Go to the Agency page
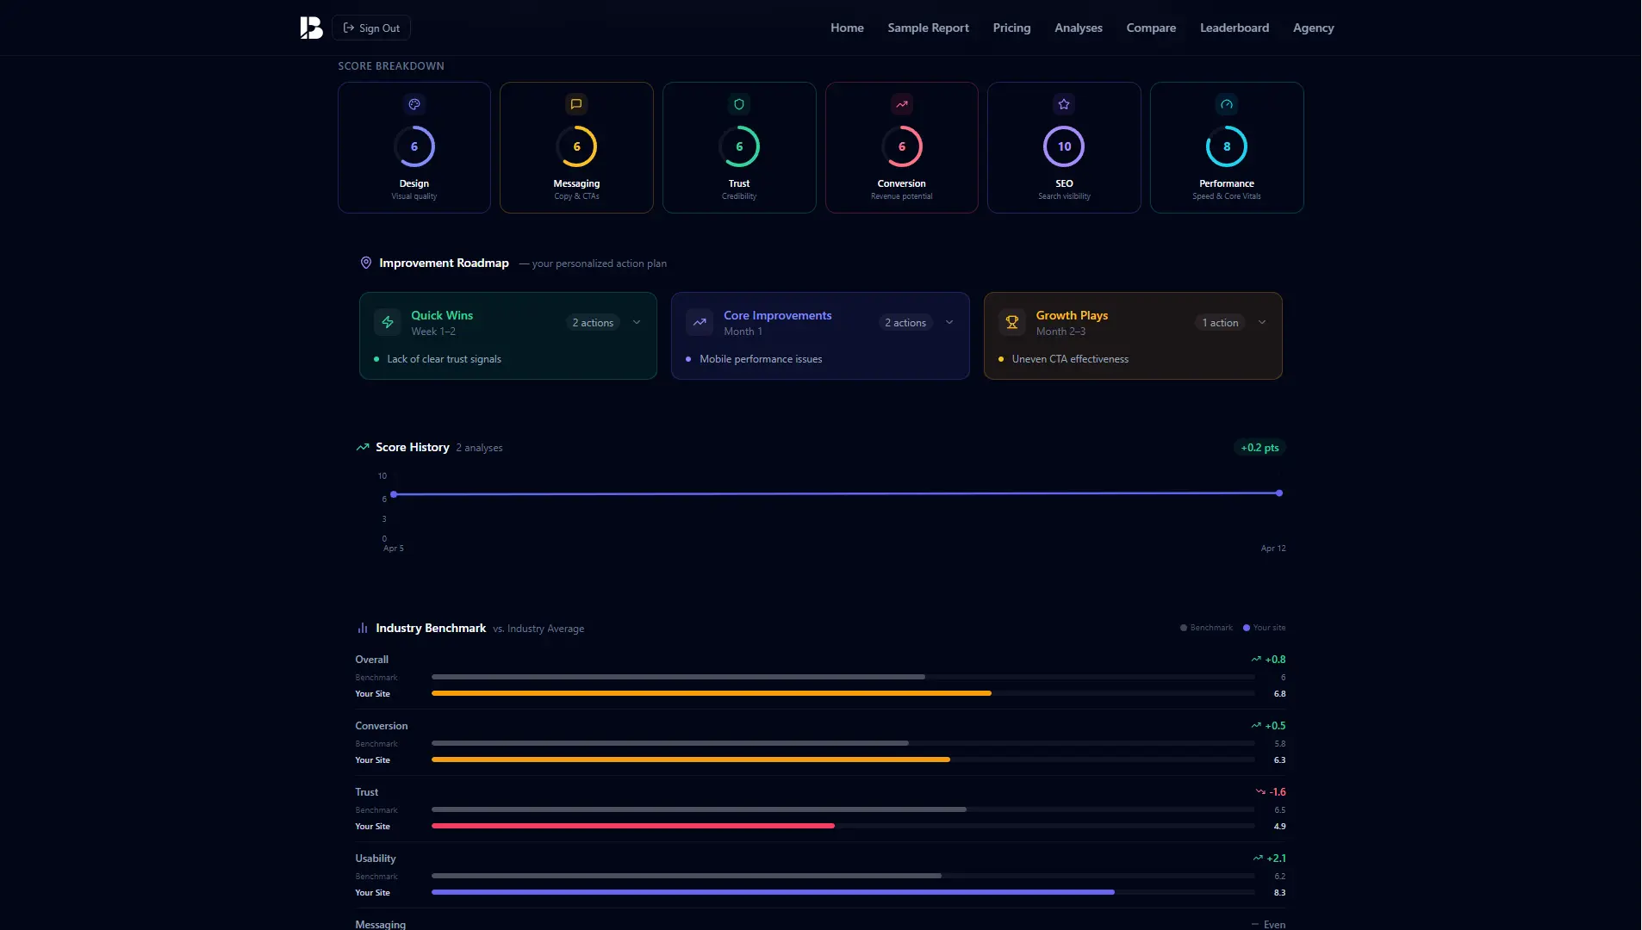 [1313, 28]
